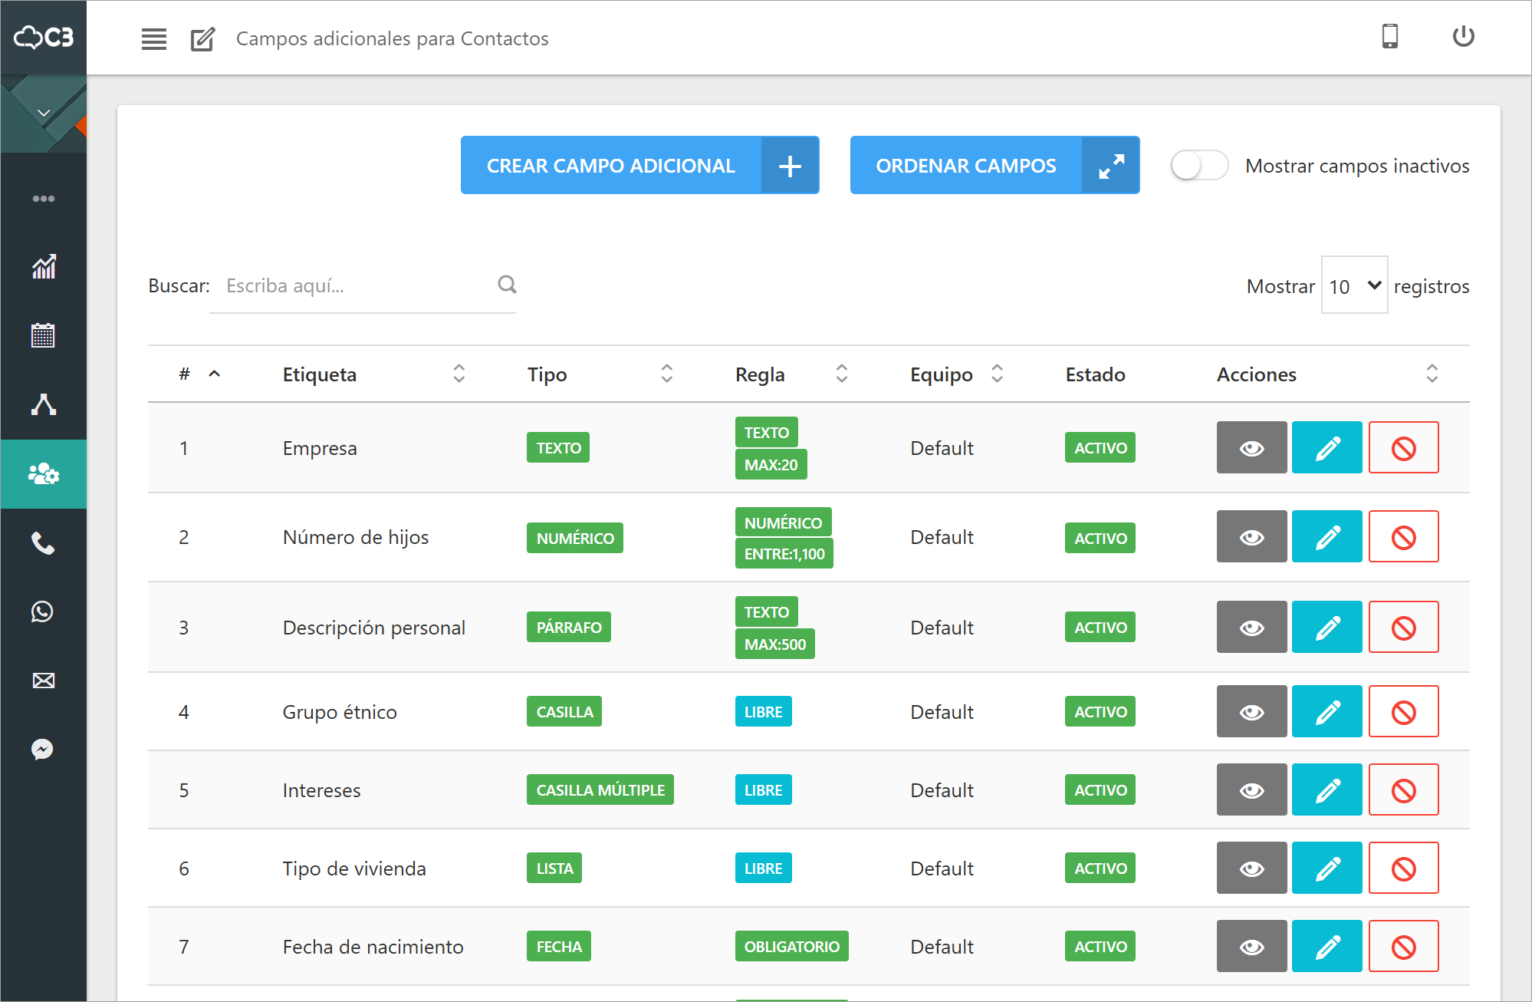Click the phone calls sidebar icon
1532x1002 pixels.
point(43,543)
